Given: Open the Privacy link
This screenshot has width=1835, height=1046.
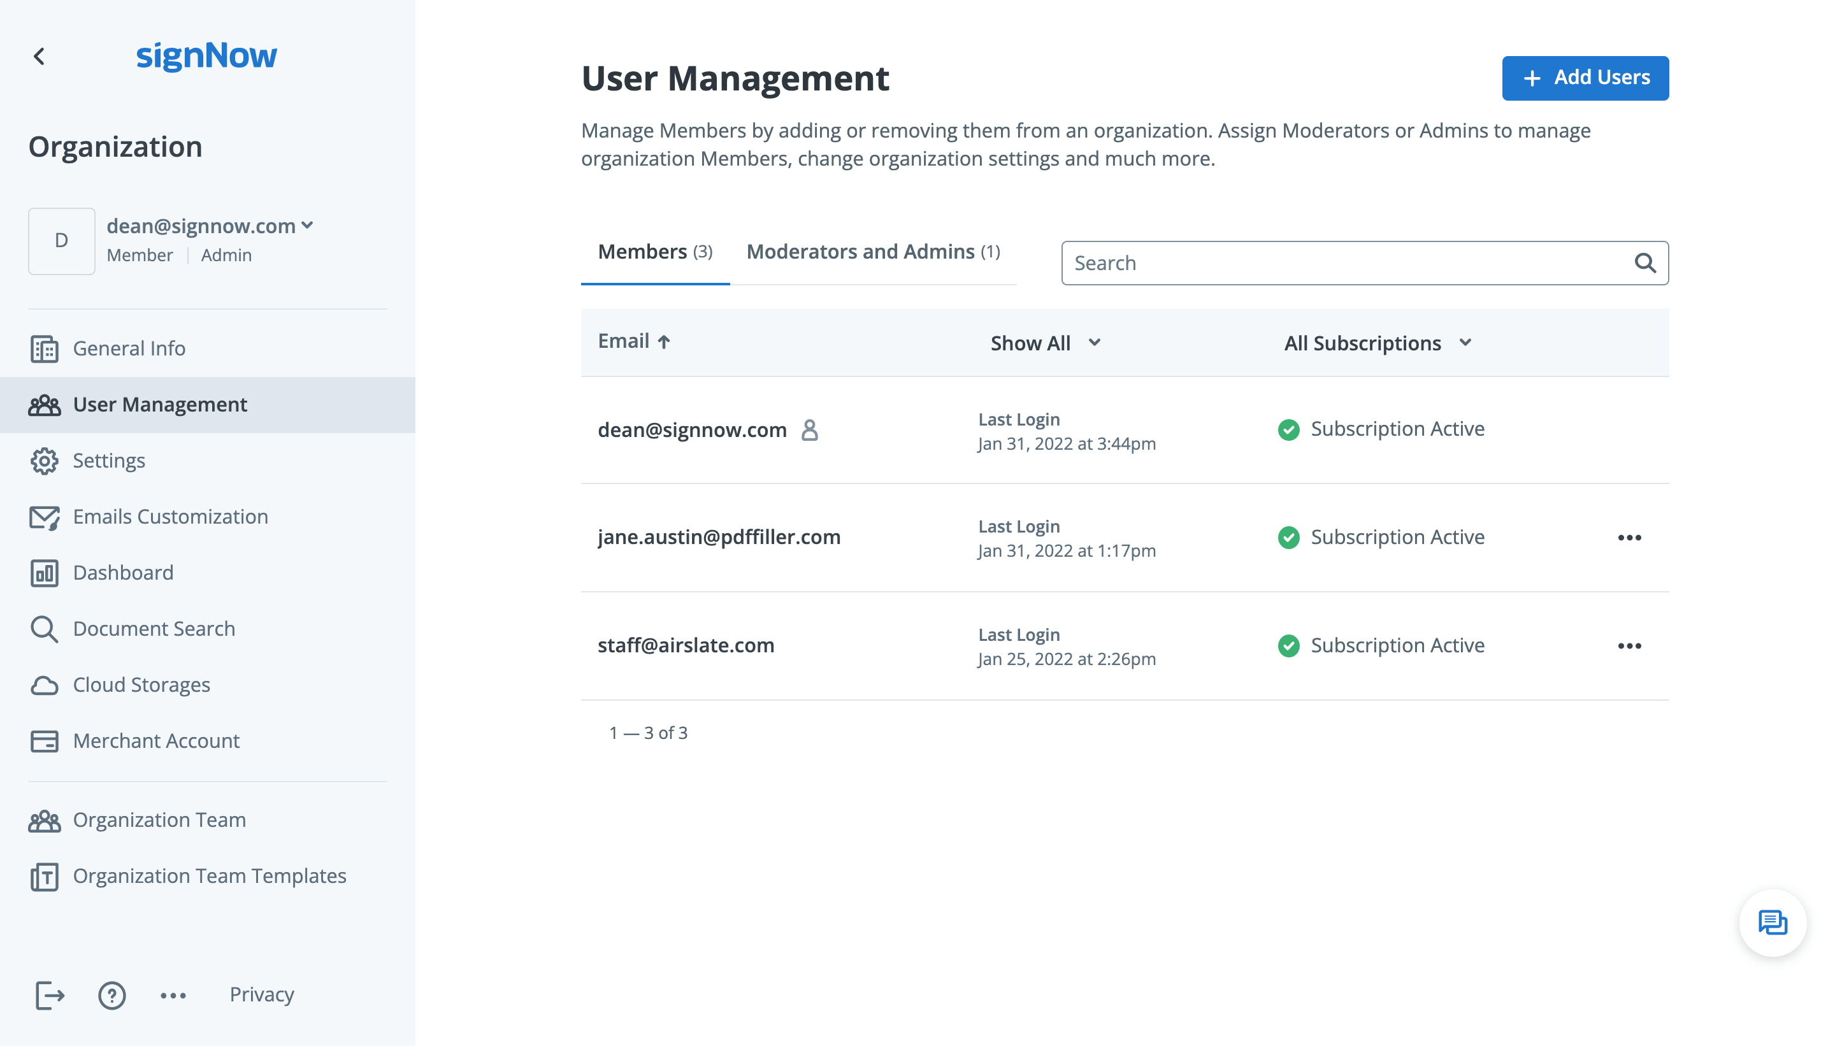Looking at the screenshot, I should pyautogui.click(x=261, y=994).
